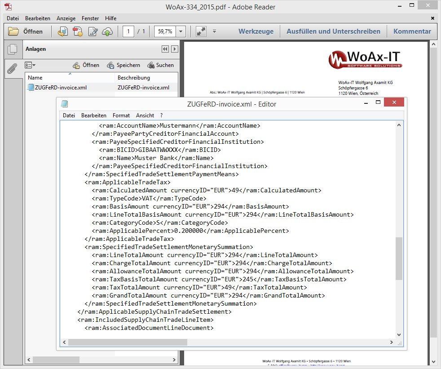Viewport: 441px width, 369px height.
Task: Click the convert to Word export icon
Action: point(63,31)
